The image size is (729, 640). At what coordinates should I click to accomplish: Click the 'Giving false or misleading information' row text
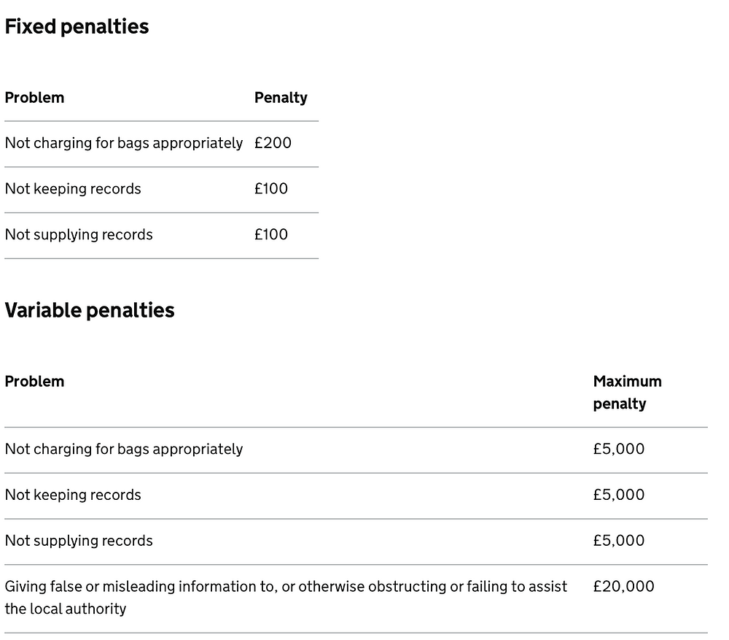(x=286, y=598)
